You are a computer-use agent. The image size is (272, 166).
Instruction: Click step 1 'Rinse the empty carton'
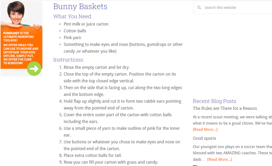(96, 67)
